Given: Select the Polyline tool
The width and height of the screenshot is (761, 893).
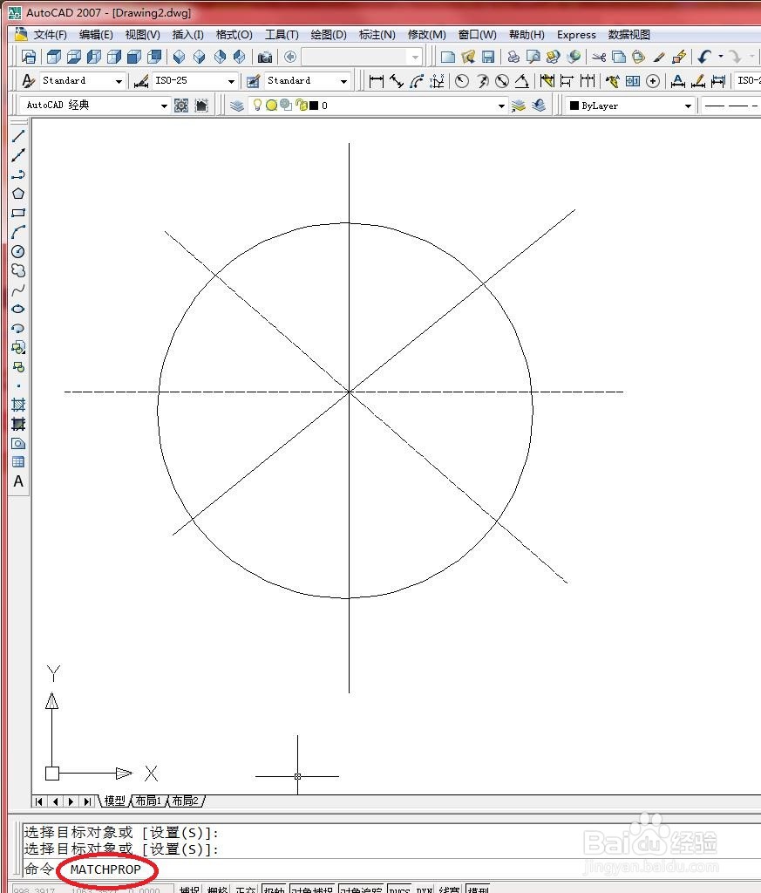Looking at the screenshot, I should click(18, 174).
